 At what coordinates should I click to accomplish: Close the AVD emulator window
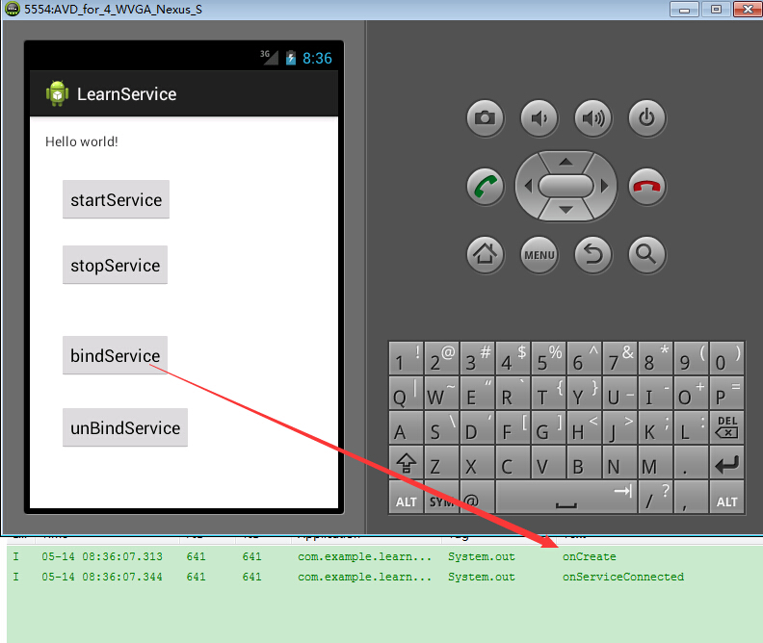(748, 10)
